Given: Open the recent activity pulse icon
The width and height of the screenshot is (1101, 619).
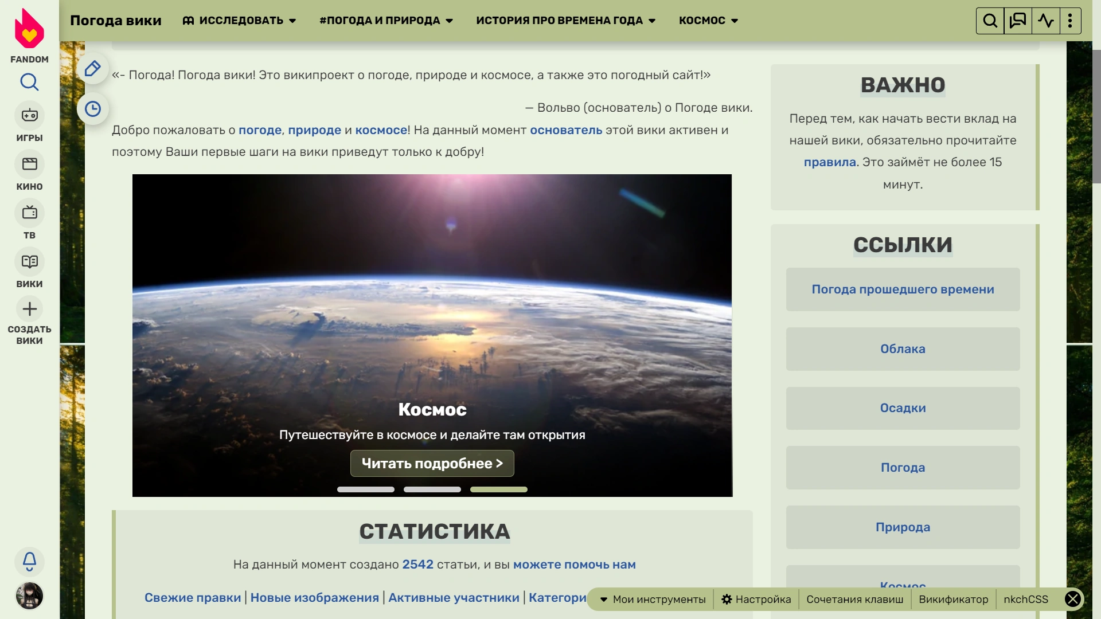Looking at the screenshot, I should [x=1045, y=21].
